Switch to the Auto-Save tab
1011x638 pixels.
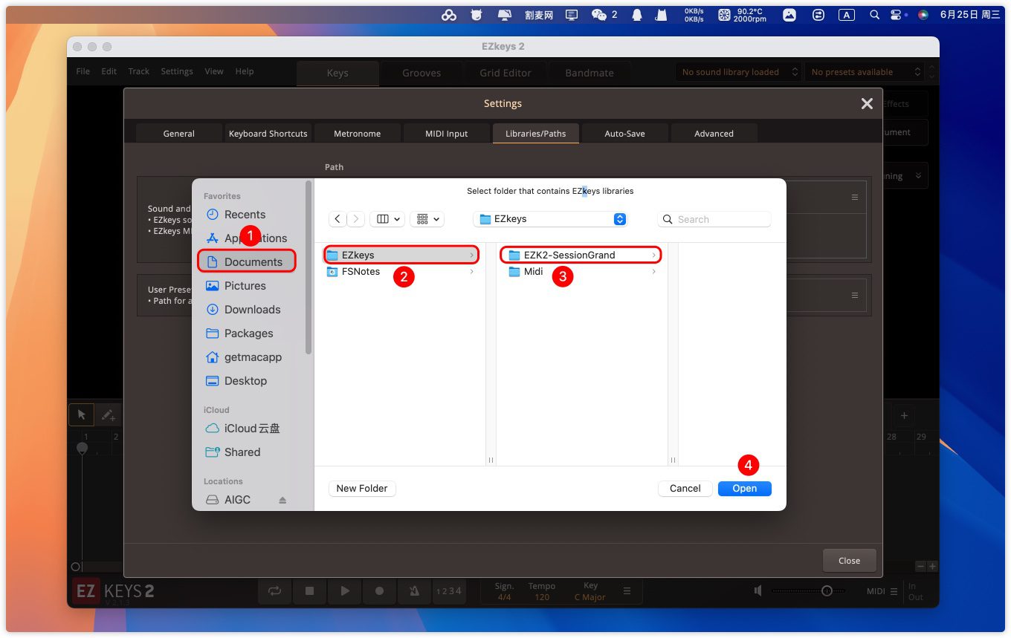(x=624, y=134)
